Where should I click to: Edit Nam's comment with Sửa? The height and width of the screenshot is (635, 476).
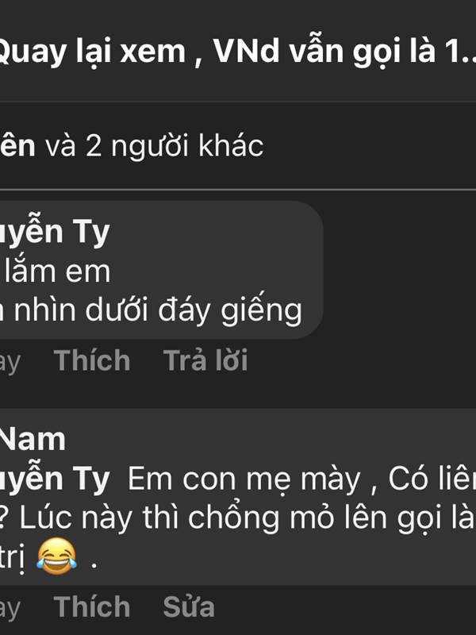[x=189, y=606]
